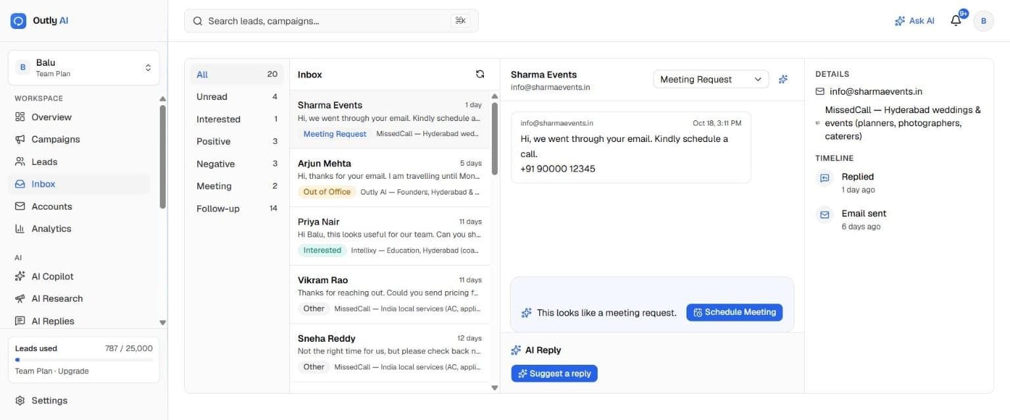Click sparkle icon beside Meeting Request dropdown
1010x420 pixels.
[783, 79]
